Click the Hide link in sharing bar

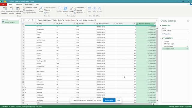click(118, 100)
